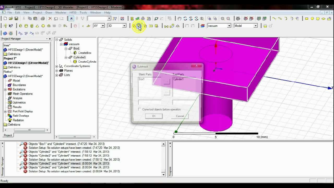Screen dimensions: 334x188
Task: Select the Draw sphere tool
Action: point(43,26)
